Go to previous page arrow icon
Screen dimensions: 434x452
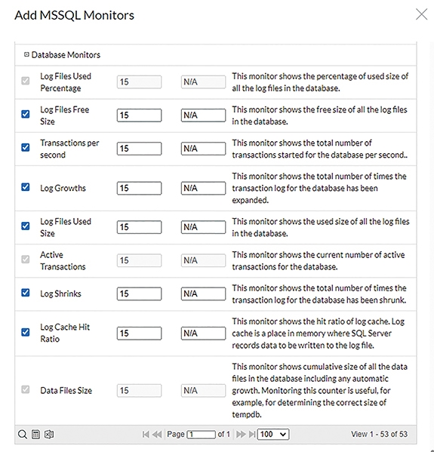coord(157,434)
